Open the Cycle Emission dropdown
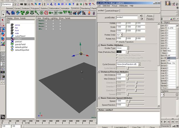The width and height of the screenshot is (179, 128). point(139,64)
